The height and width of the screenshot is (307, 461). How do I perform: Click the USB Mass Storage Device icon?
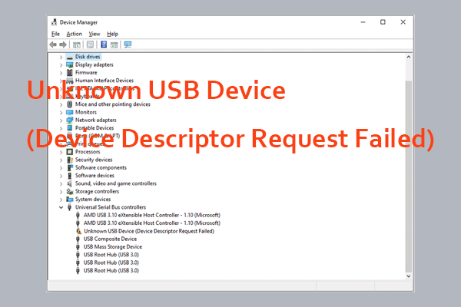click(78, 246)
